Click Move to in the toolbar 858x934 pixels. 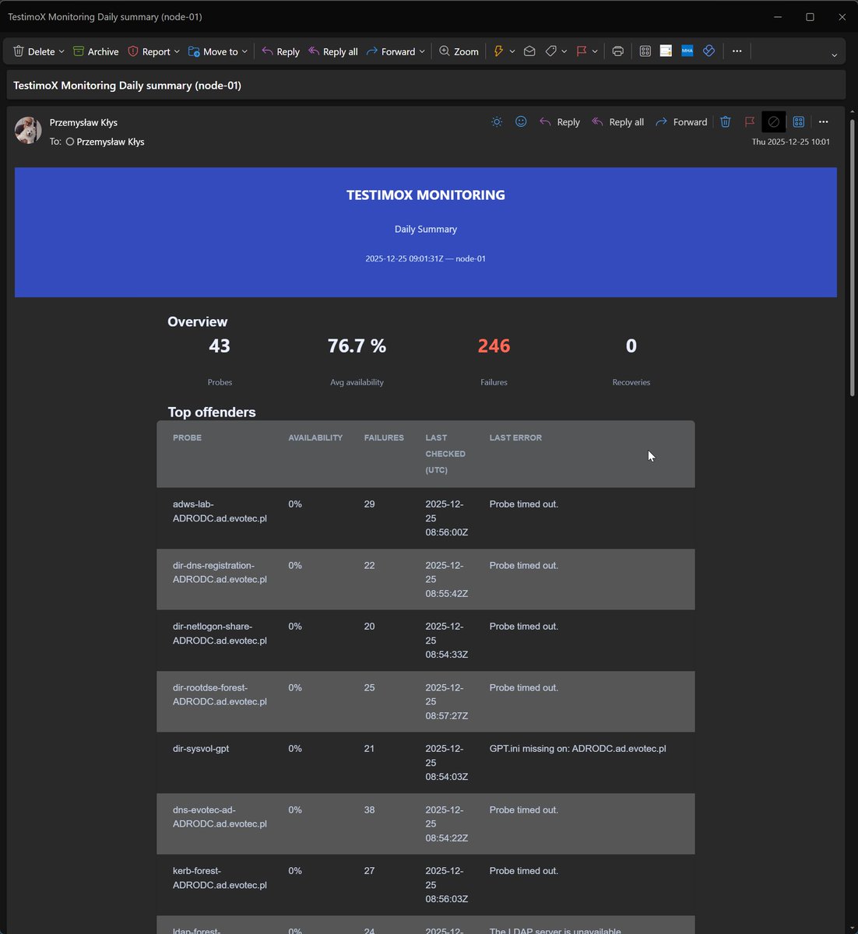213,51
